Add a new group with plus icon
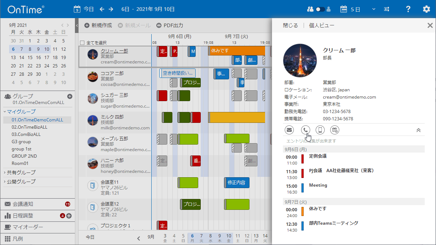The image size is (436, 245). click(x=70, y=96)
